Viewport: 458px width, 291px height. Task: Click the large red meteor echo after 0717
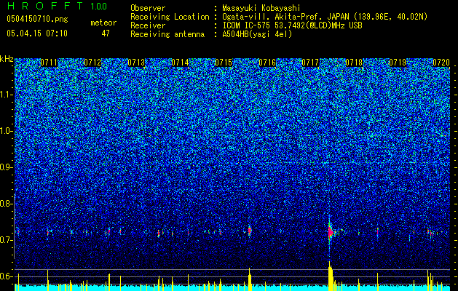(x=331, y=232)
